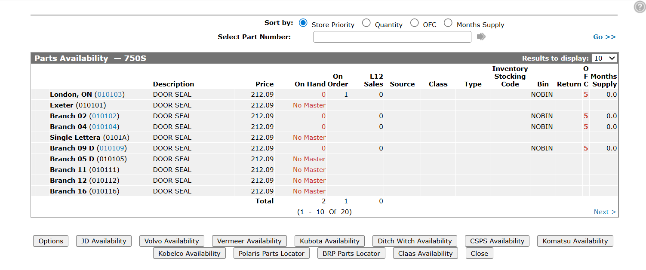Choose the OFC sort radio button
Screen dimensions: 646x270
[415, 23]
